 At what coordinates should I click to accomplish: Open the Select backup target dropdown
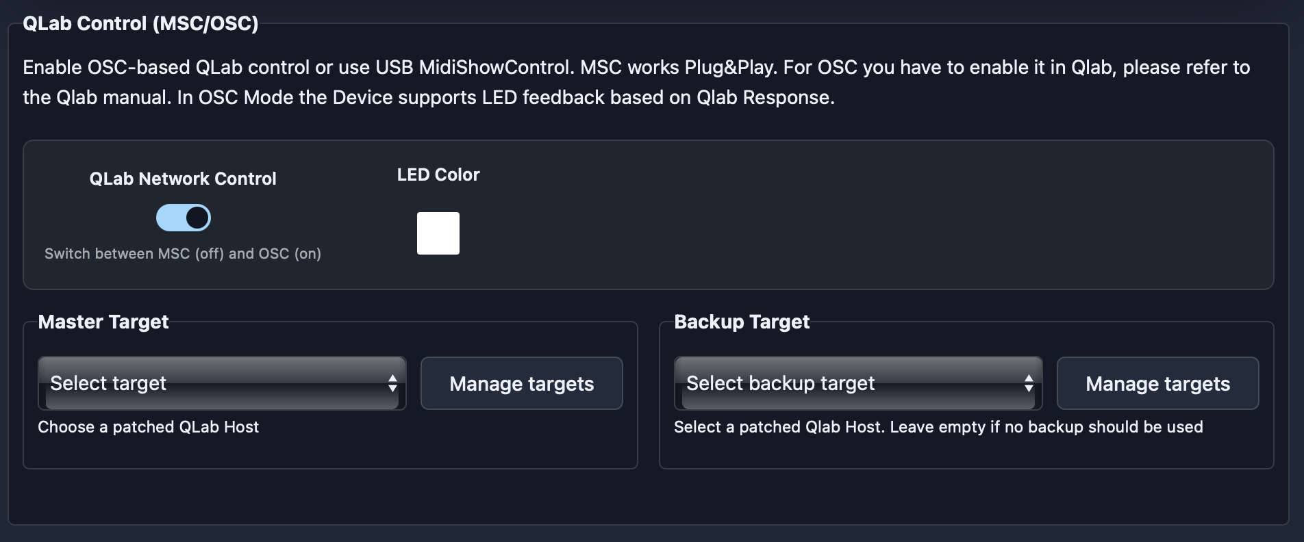pyautogui.click(x=857, y=383)
